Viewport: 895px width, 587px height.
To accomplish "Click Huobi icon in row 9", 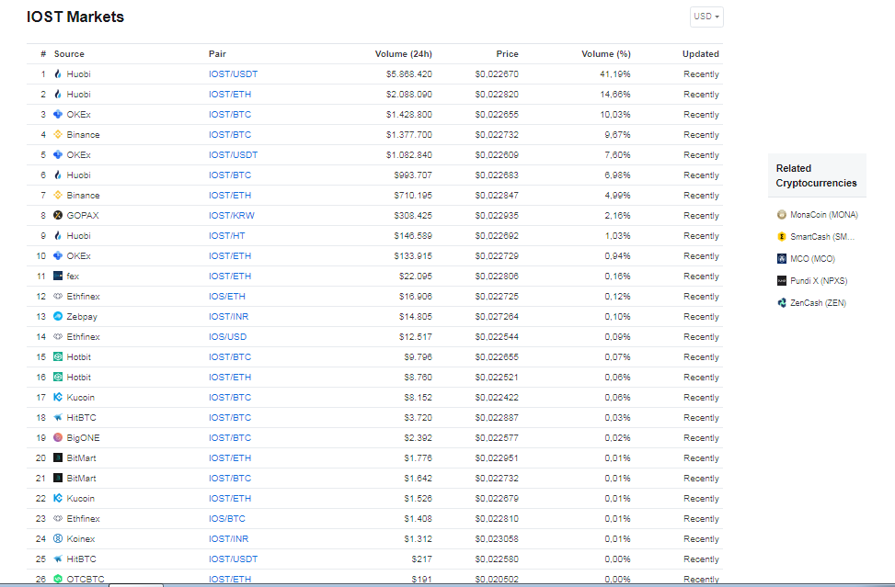I will point(58,235).
